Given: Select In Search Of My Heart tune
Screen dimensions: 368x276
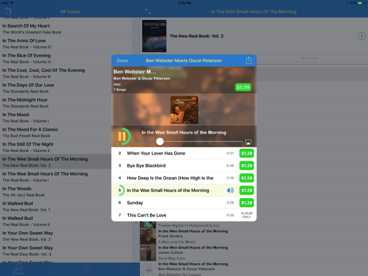Looking at the screenshot, I should pos(66,29).
